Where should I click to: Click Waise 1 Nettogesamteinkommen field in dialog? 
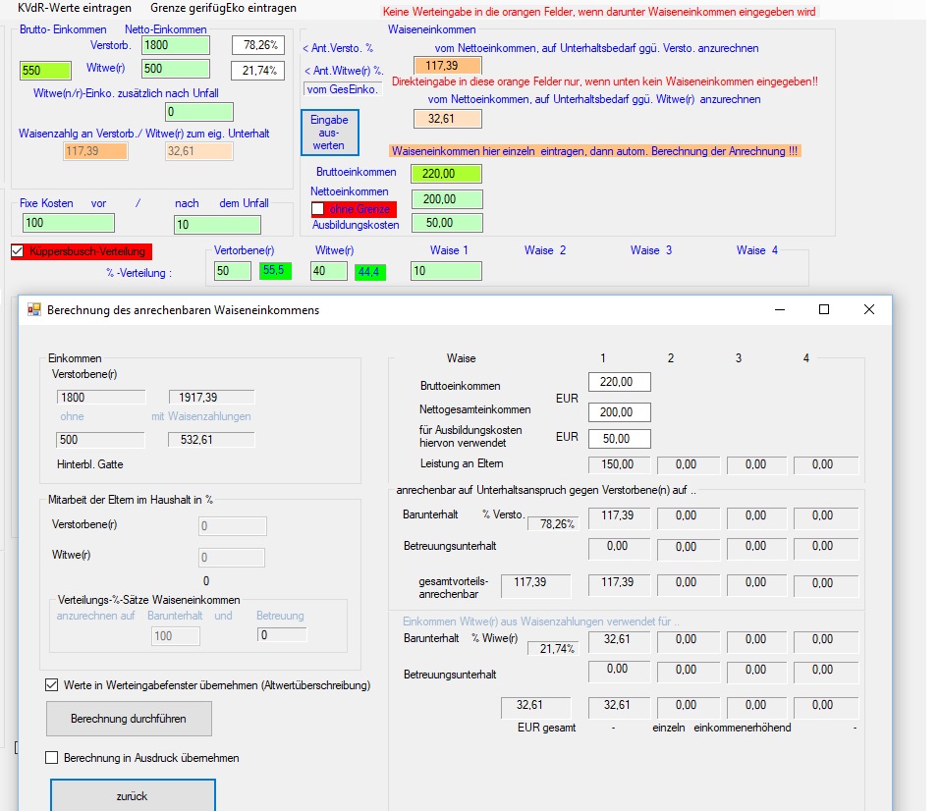[x=619, y=411]
